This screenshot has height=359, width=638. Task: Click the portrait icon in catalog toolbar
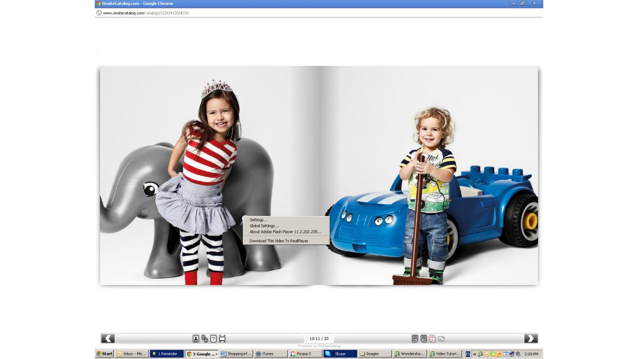[x=196, y=339]
